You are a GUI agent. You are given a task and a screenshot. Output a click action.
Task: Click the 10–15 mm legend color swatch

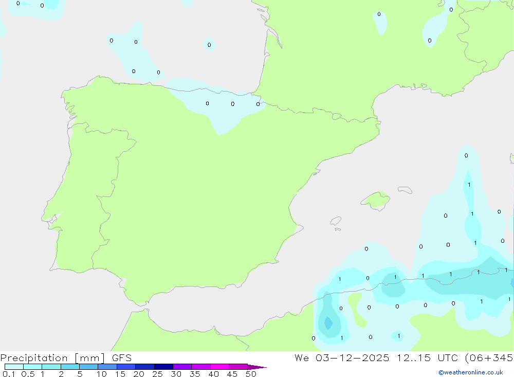(107, 367)
